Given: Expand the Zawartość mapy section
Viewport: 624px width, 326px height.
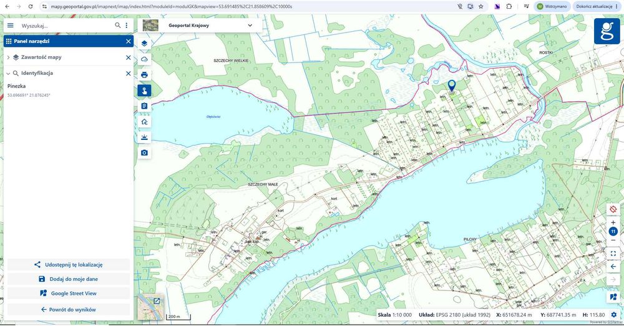Looking at the screenshot, I should [8, 57].
